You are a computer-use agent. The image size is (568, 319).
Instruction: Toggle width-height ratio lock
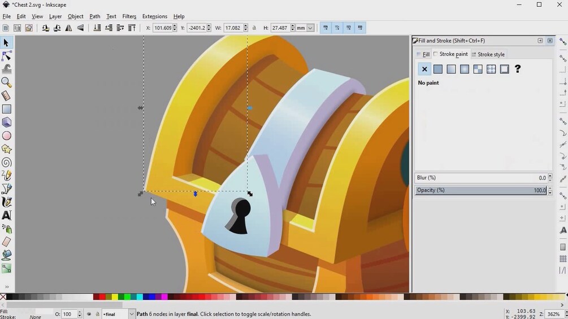[254, 28]
